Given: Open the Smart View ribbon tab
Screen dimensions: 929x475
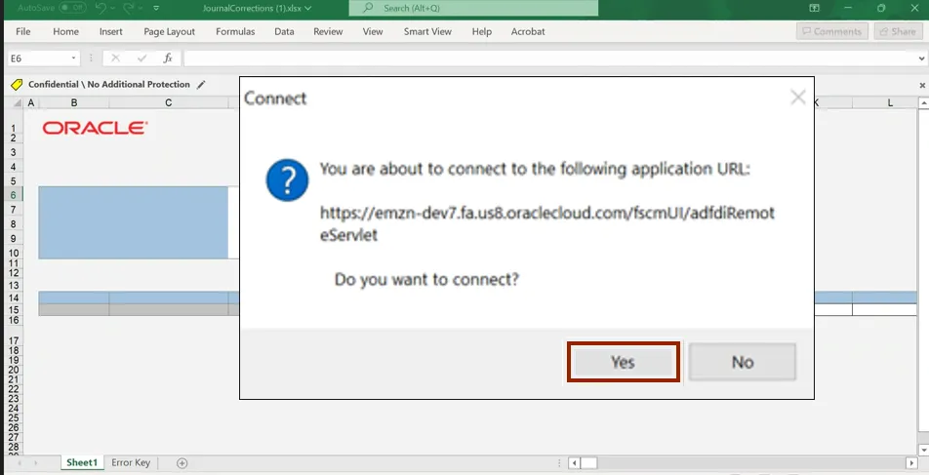Looking at the screenshot, I should (427, 31).
